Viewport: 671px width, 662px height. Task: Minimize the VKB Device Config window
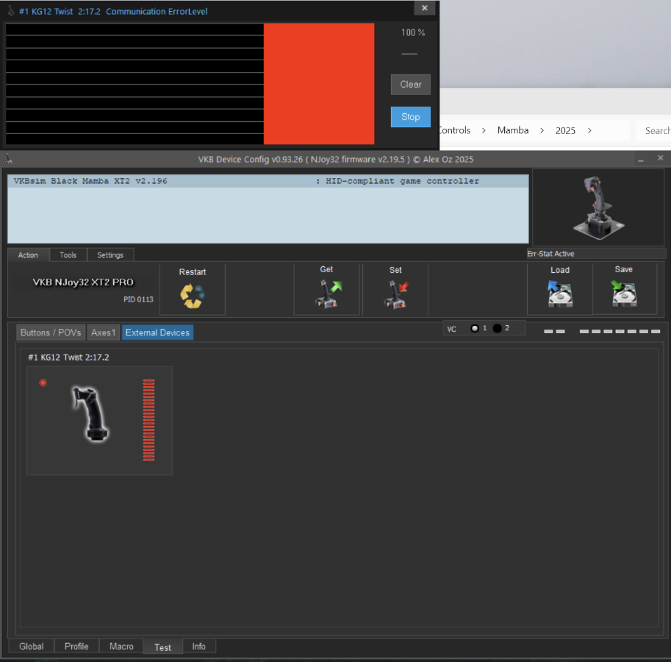[x=641, y=160]
